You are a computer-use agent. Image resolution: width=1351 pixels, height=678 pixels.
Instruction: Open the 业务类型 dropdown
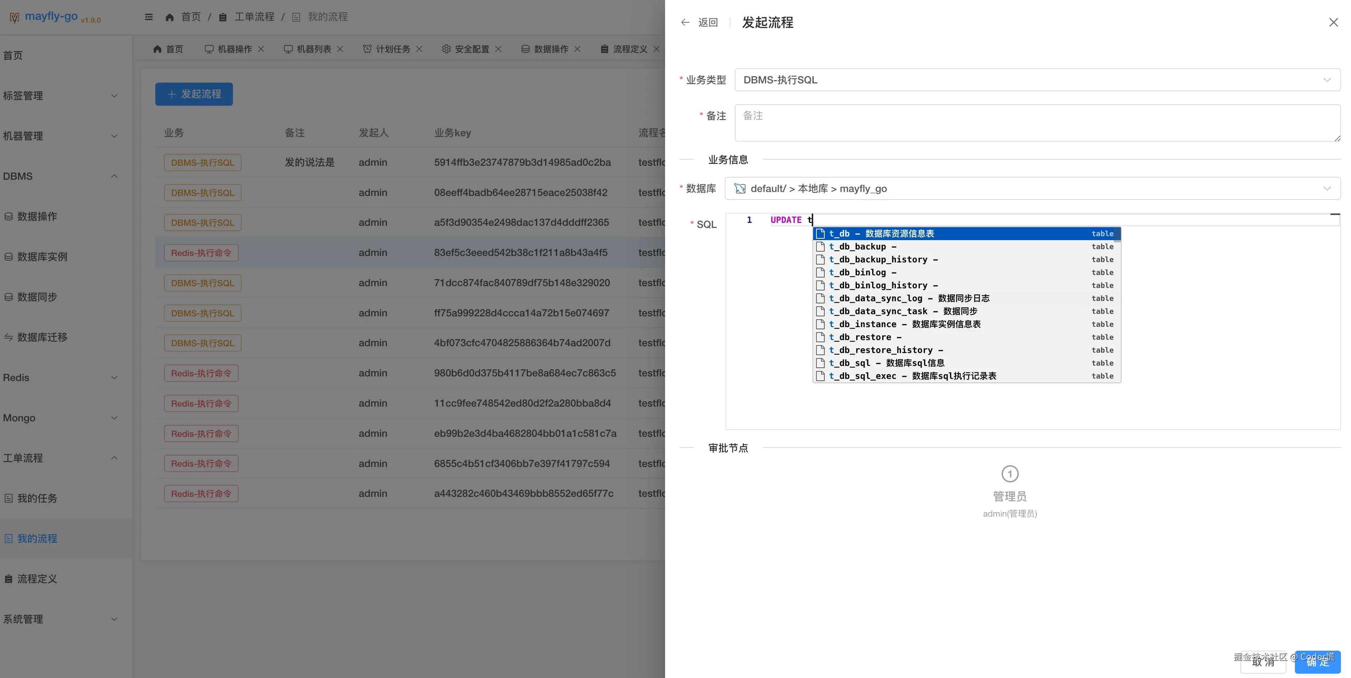(1037, 80)
